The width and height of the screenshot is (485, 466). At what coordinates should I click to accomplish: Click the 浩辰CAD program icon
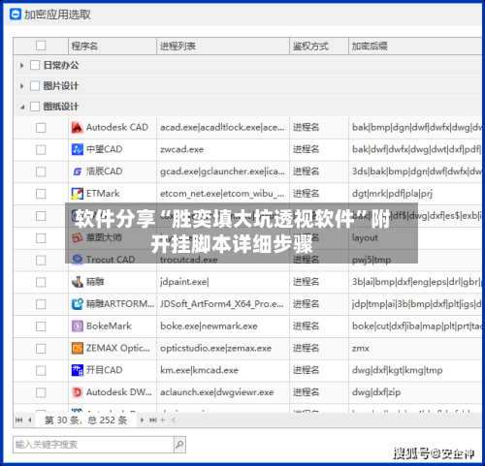point(77,171)
